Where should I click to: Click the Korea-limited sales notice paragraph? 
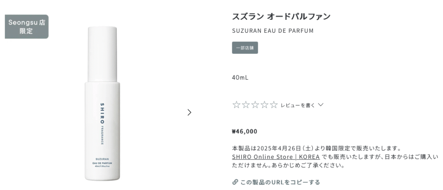pyautogui.click(x=335, y=157)
